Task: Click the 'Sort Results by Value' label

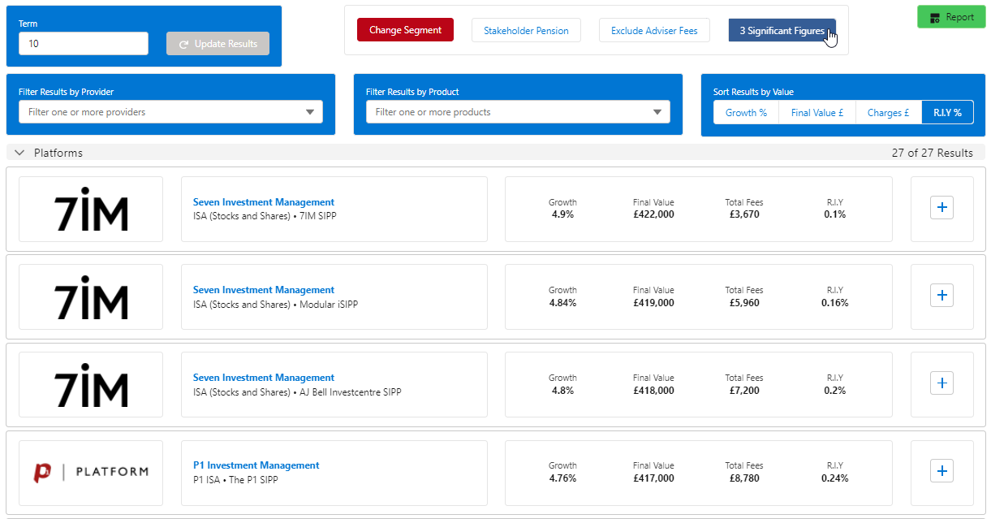Action: pyautogui.click(x=753, y=92)
